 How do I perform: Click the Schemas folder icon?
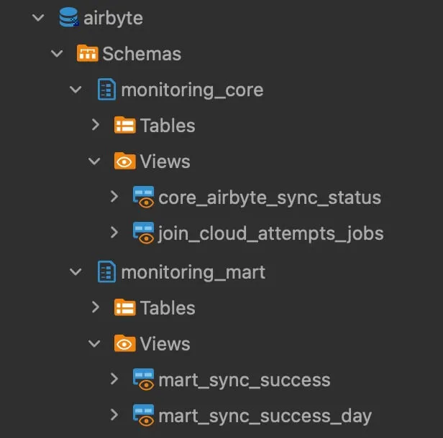coord(87,53)
